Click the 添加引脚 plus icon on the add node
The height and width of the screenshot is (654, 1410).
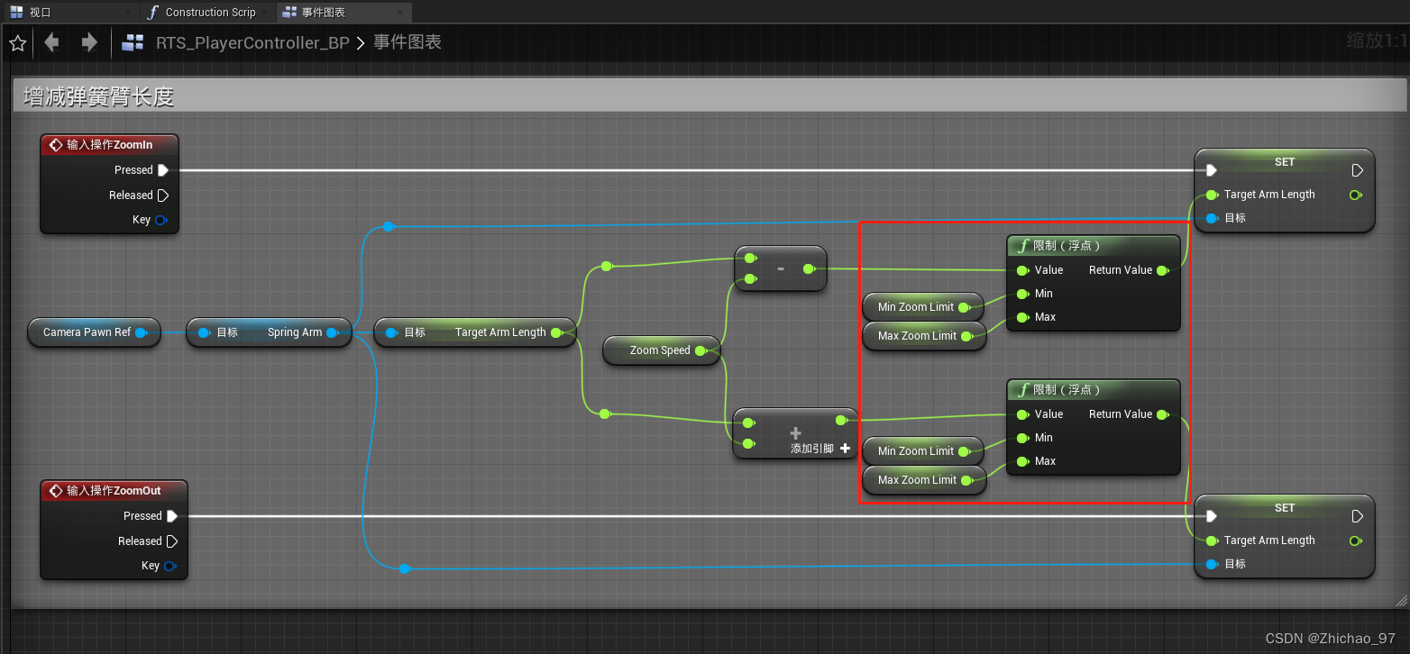pos(844,448)
